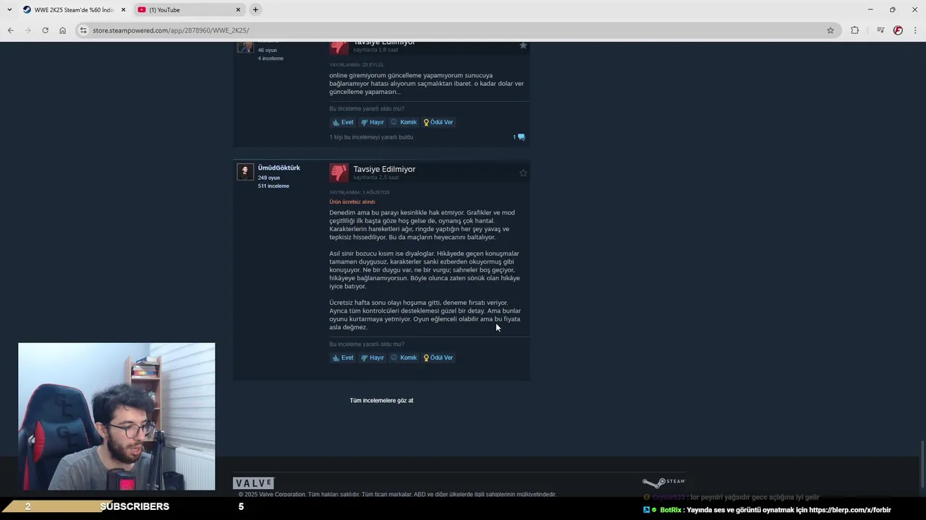Go back to the previous page
926x520 pixels.
pos(10,30)
